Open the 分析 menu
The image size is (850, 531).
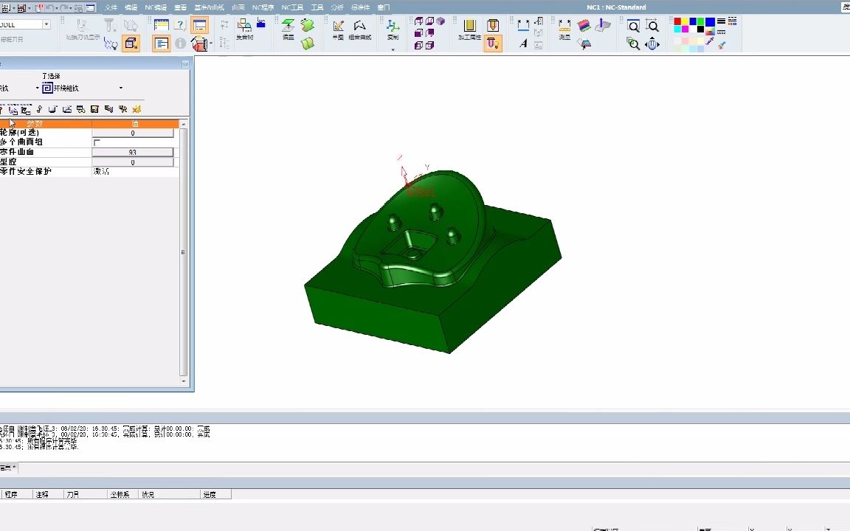pos(337,7)
